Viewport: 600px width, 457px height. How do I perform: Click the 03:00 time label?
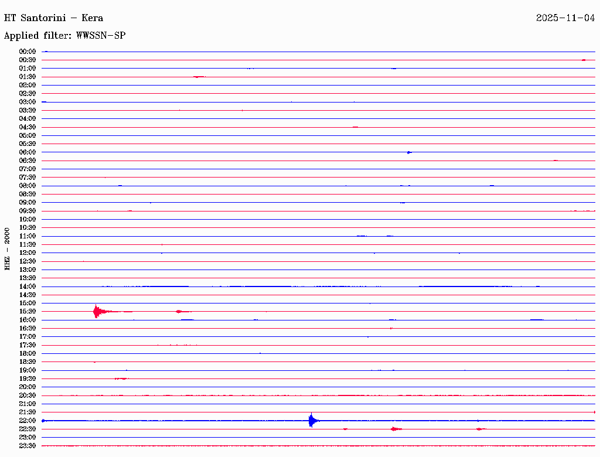pos(28,102)
